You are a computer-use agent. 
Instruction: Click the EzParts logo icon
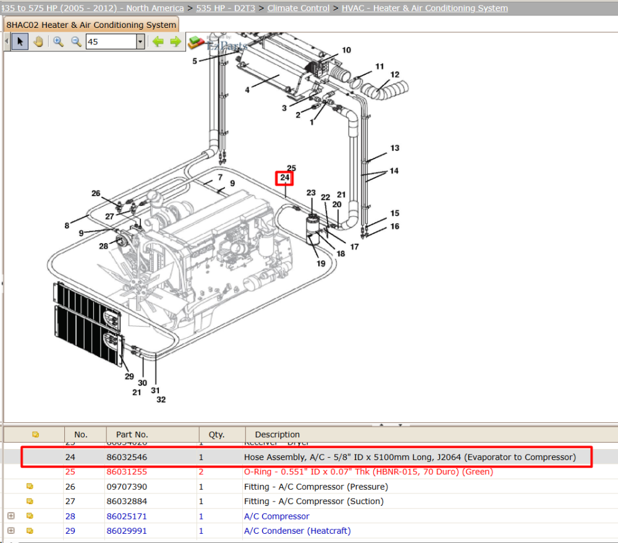[x=196, y=42]
